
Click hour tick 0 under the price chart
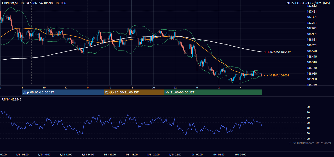(x=197, y=87)
